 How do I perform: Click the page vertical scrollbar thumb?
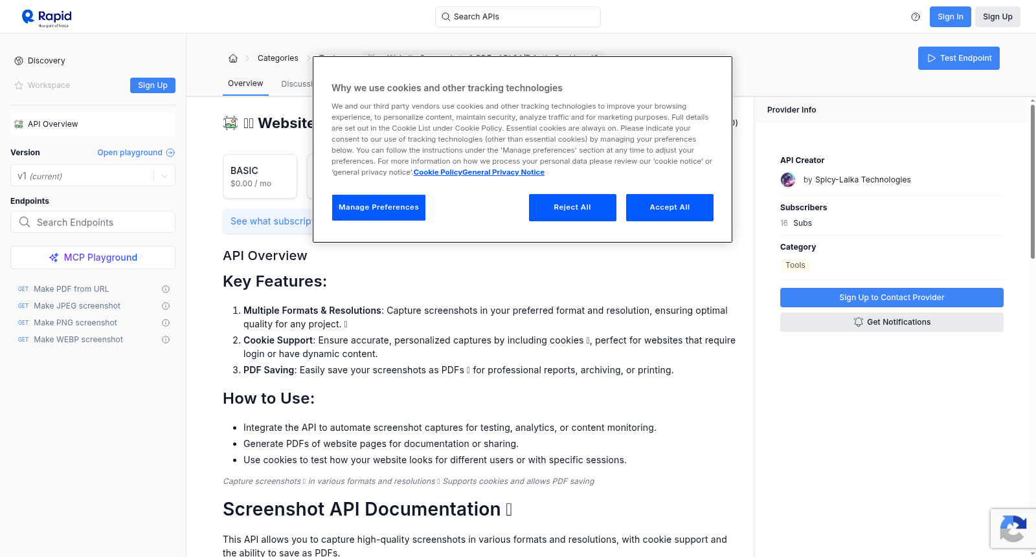point(1033,181)
